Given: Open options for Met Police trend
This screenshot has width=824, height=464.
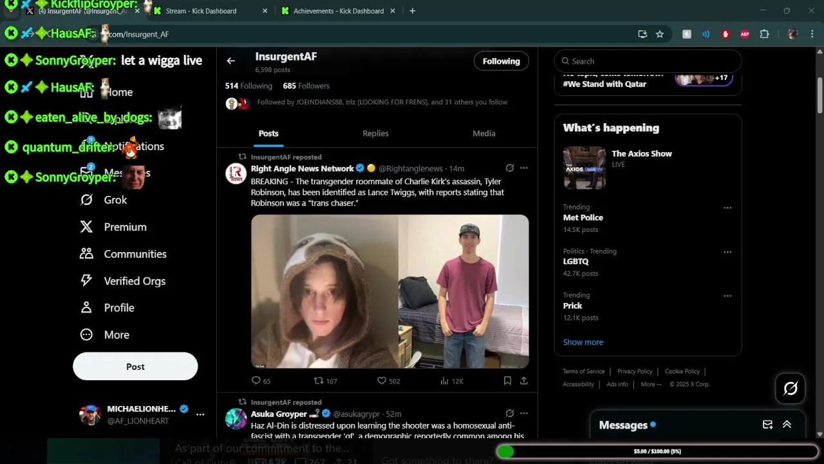Looking at the screenshot, I should click(x=727, y=208).
